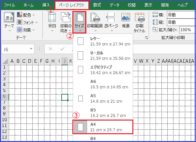Select row 1 header

point(5,67)
